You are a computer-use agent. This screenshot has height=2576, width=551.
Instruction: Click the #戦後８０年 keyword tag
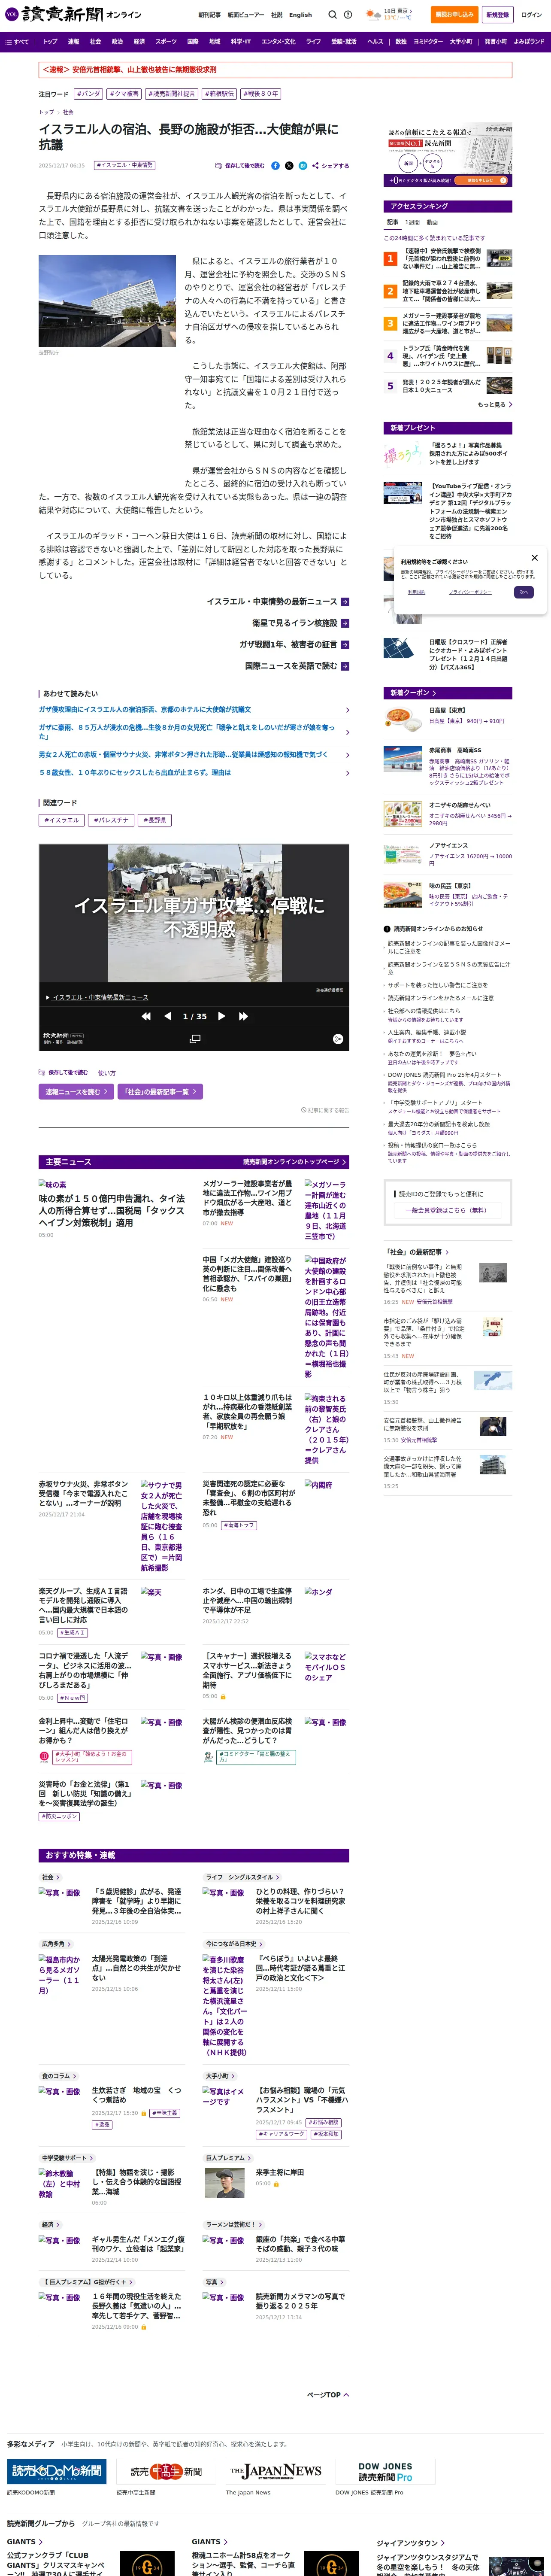coord(261,94)
